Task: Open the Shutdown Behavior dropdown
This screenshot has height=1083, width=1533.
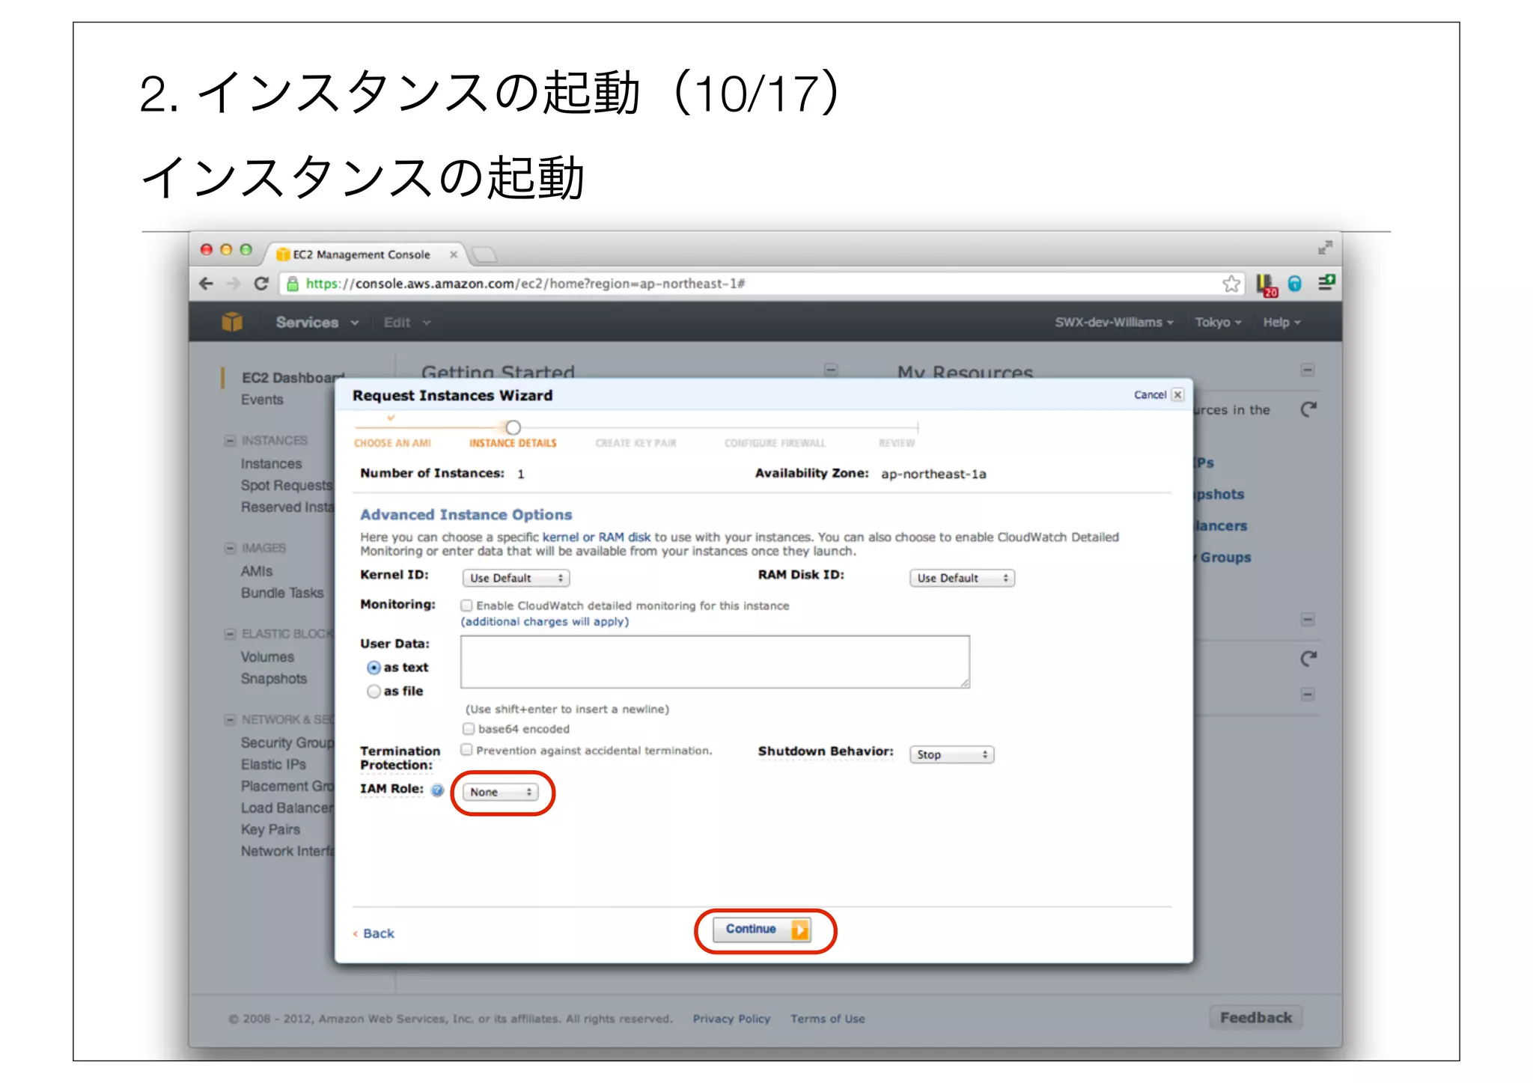Action: point(951,754)
